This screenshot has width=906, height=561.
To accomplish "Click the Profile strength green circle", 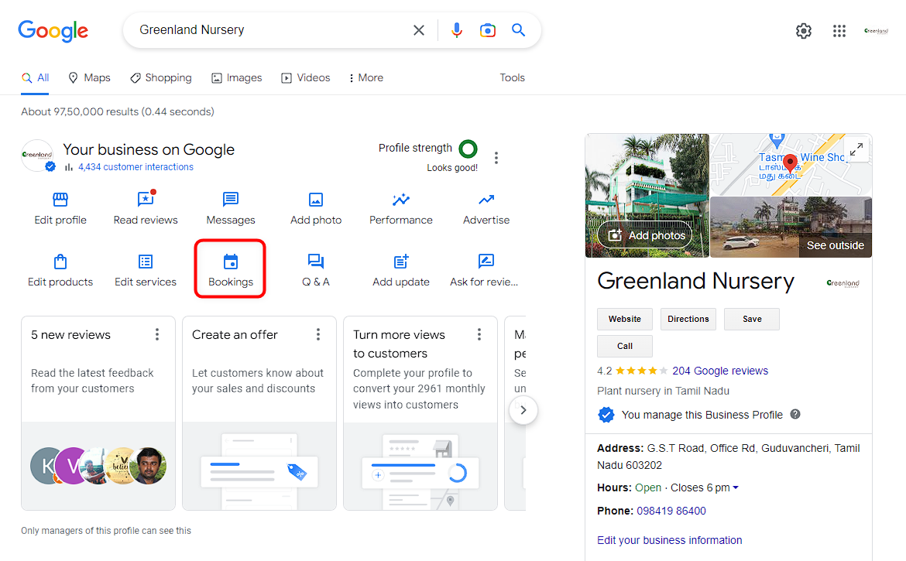I will click(x=468, y=149).
